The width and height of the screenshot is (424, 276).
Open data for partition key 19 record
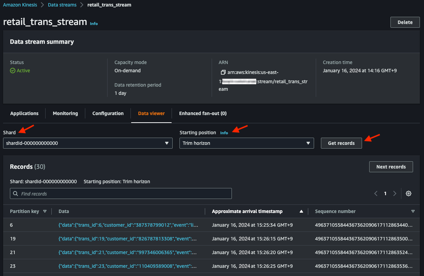point(128,239)
